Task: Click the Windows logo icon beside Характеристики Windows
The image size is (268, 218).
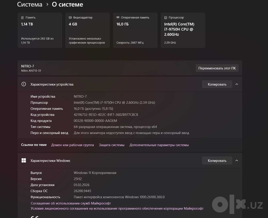Action: [x=24, y=160]
